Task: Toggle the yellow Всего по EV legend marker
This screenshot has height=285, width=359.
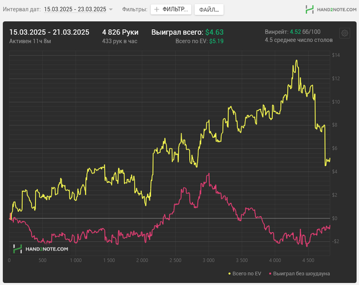Action: click(x=229, y=274)
